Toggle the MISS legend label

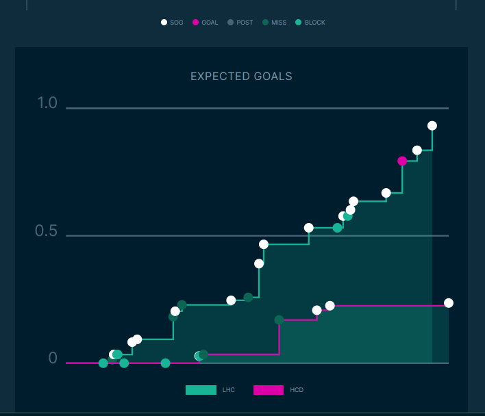click(279, 23)
